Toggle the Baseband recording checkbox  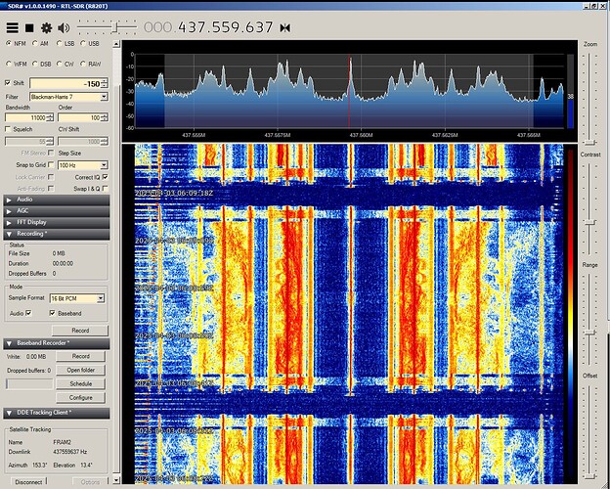point(53,313)
